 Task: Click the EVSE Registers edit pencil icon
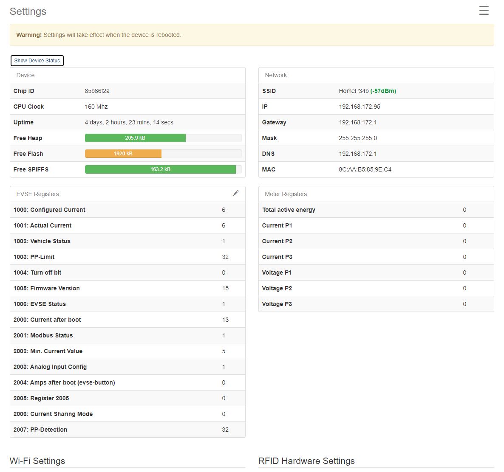coord(235,194)
